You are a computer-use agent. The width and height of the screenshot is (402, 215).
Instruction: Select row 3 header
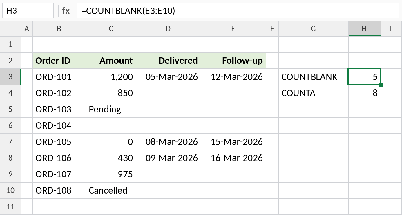point(11,77)
